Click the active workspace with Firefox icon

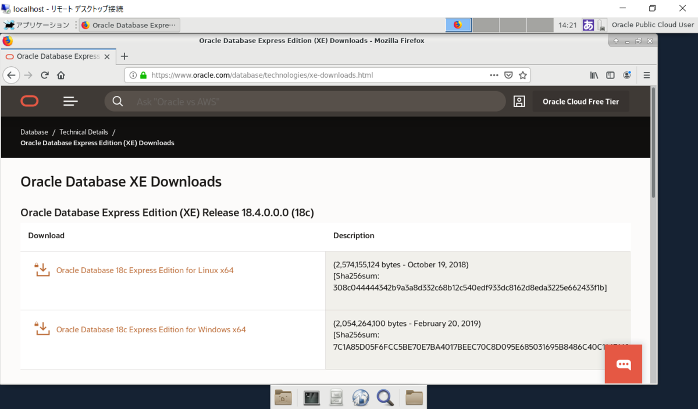coord(458,25)
